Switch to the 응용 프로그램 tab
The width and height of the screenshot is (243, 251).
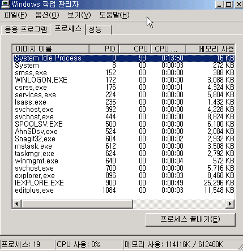click(x=25, y=30)
